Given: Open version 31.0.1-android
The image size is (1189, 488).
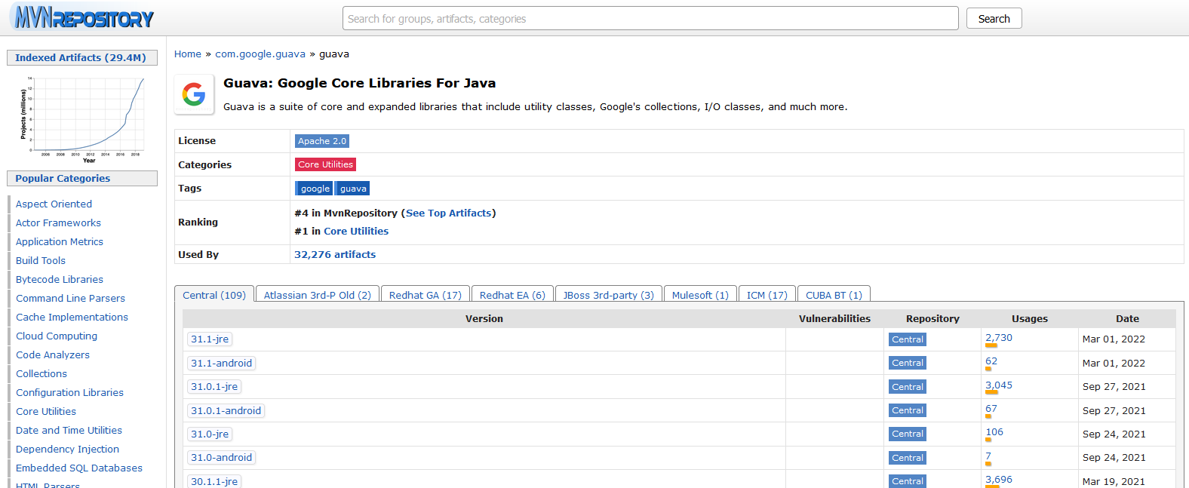Looking at the screenshot, I should (x=226, y=410).
